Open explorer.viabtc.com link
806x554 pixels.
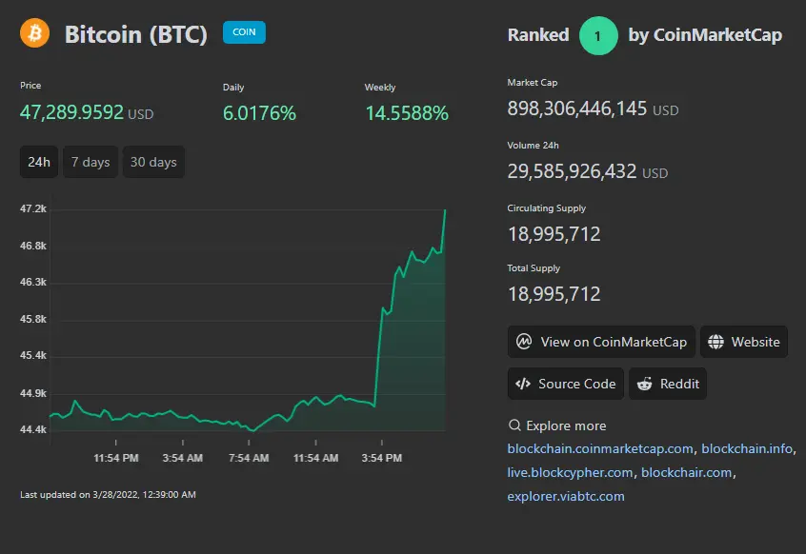click(x=565, y=496)
